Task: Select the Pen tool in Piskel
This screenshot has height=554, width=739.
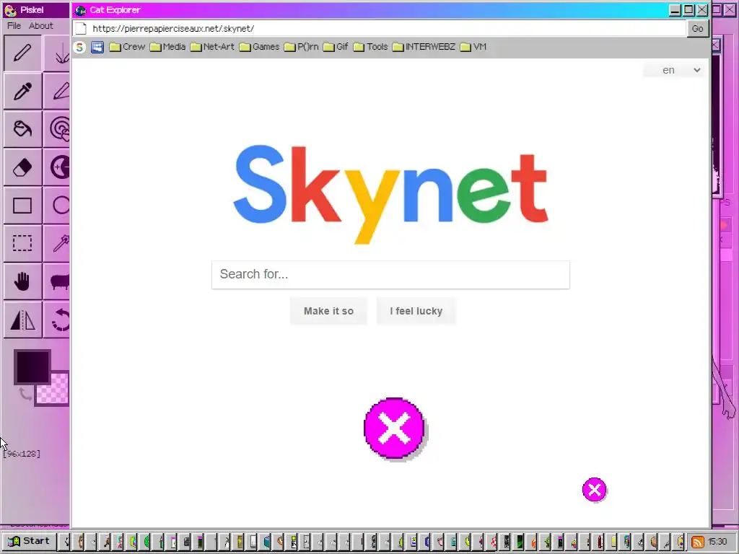Action: tap(22, 53)
